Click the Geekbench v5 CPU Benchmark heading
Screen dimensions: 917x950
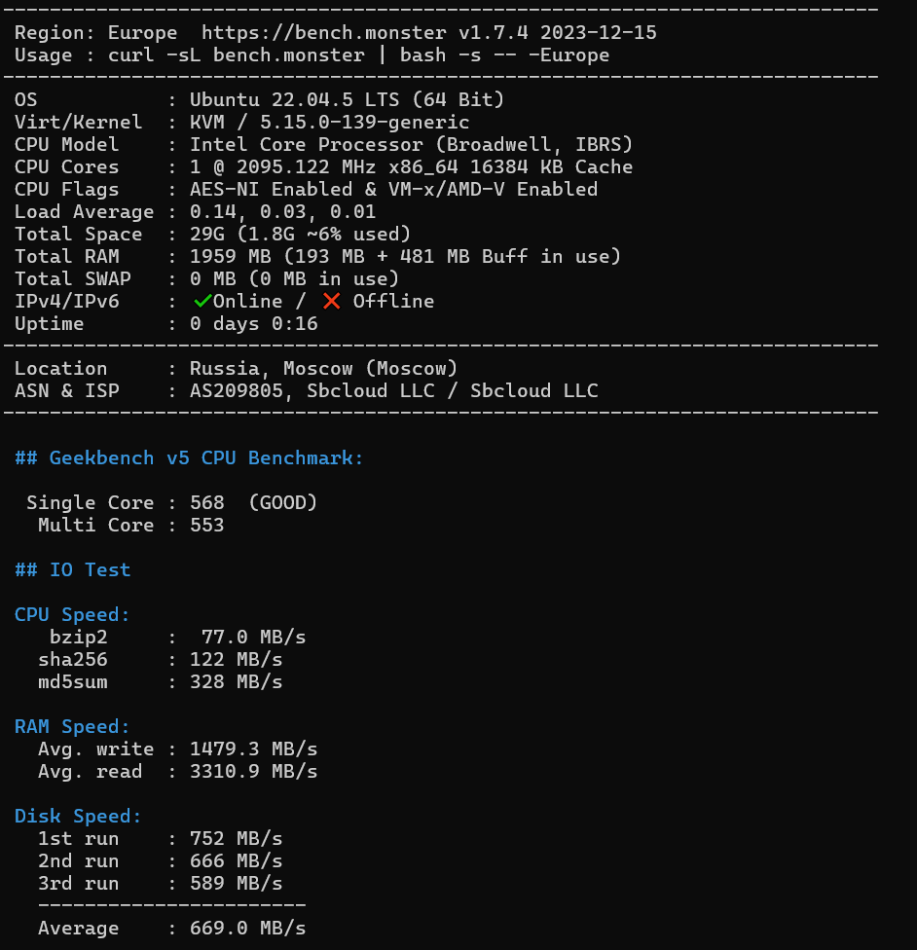click(189, 458)
